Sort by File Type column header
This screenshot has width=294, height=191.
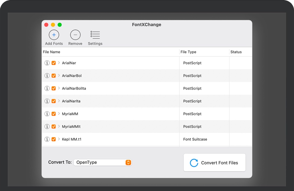[x=188, y=52]
